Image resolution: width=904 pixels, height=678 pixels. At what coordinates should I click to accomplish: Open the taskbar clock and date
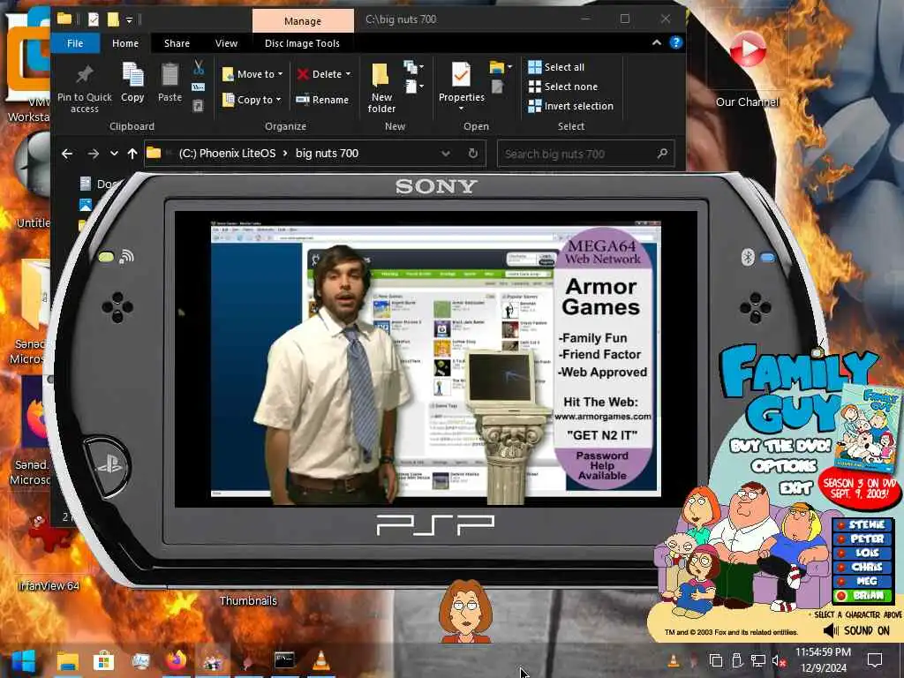(x=824, y=660)
